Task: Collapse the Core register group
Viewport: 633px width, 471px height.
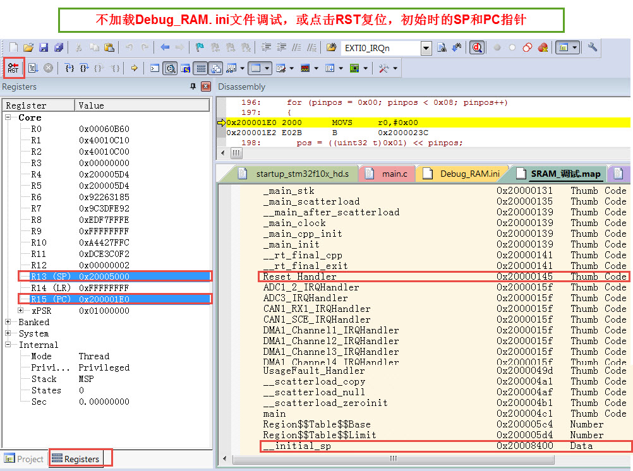Action: (x=9, y=117)
